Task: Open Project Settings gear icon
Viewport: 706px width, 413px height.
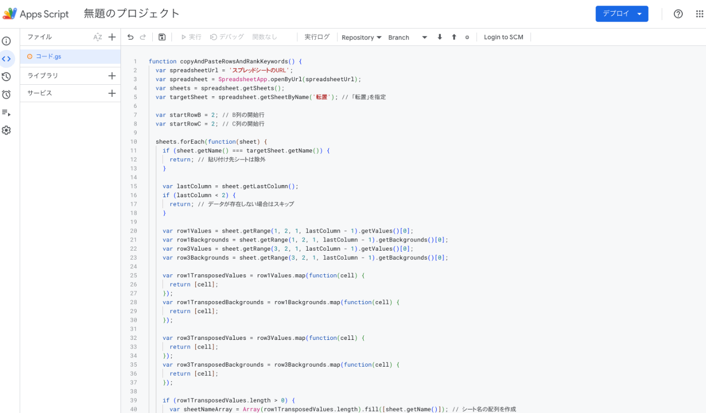Action: pos(6,130)
